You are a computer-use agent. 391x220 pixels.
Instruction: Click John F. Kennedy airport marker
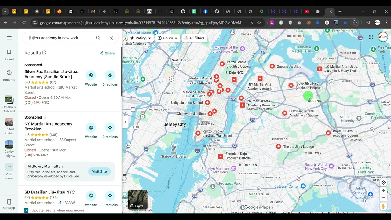370,194
